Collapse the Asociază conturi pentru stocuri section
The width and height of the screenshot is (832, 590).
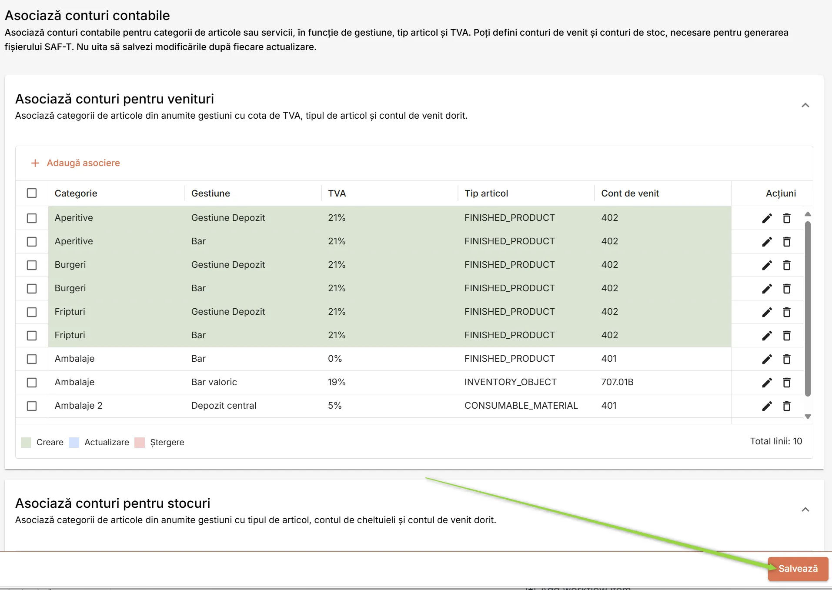(805, 510)
